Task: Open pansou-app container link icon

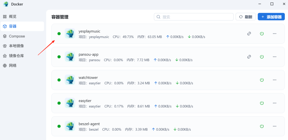Action: point(249,57)
